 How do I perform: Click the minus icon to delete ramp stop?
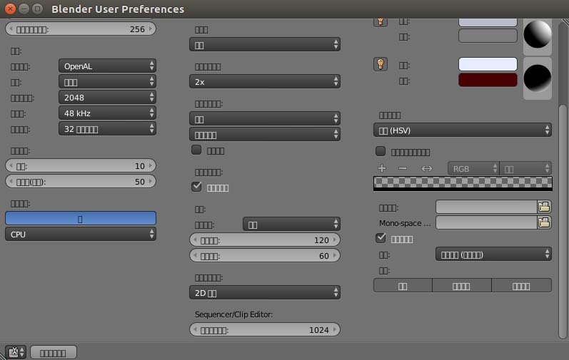pyautogui.click(x=403, y=168)
